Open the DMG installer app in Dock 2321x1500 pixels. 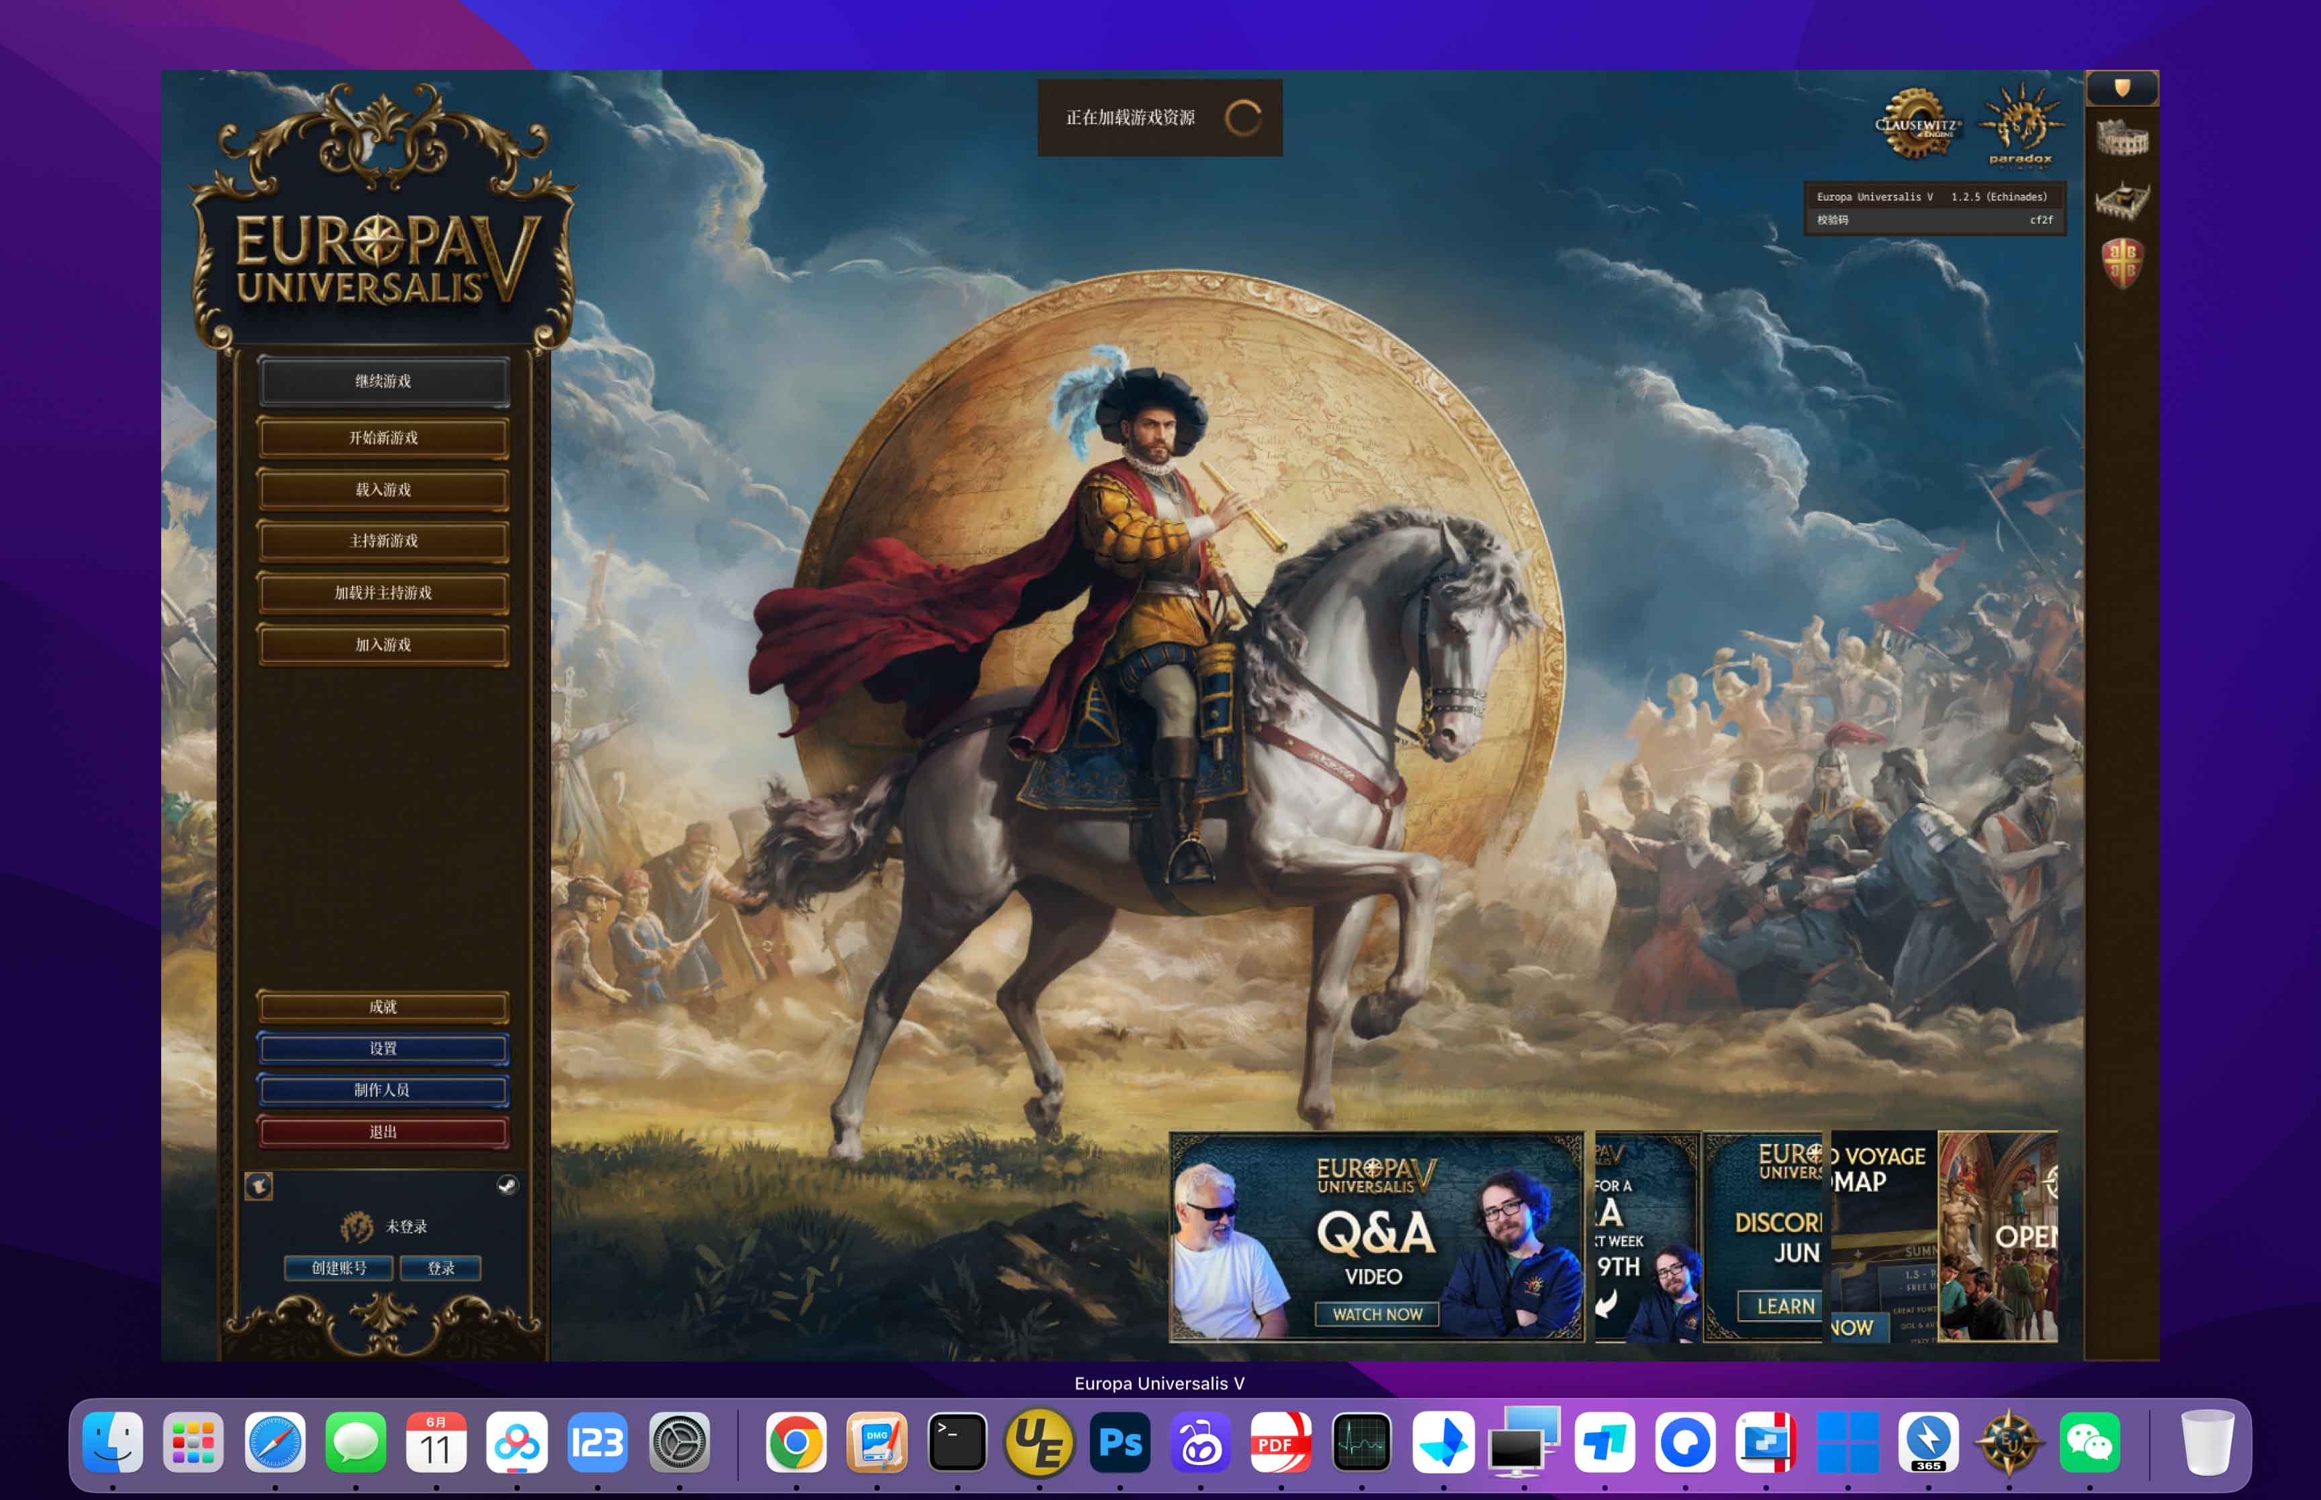[878, 1442]
